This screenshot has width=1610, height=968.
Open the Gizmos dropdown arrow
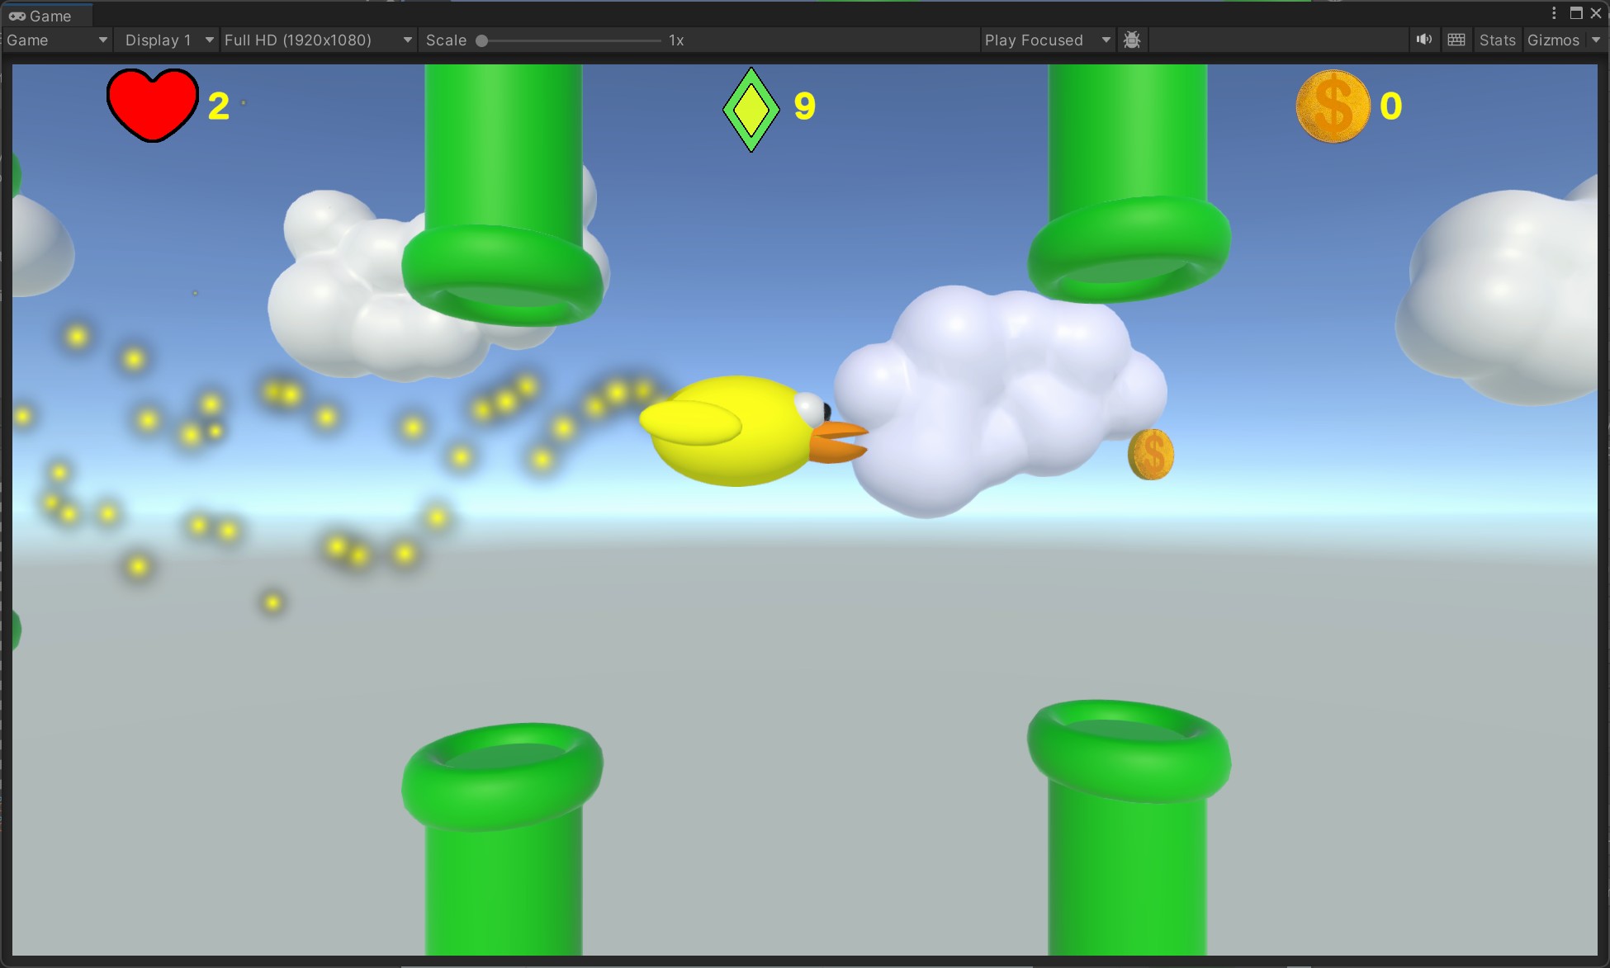[x=1596, y=40]
